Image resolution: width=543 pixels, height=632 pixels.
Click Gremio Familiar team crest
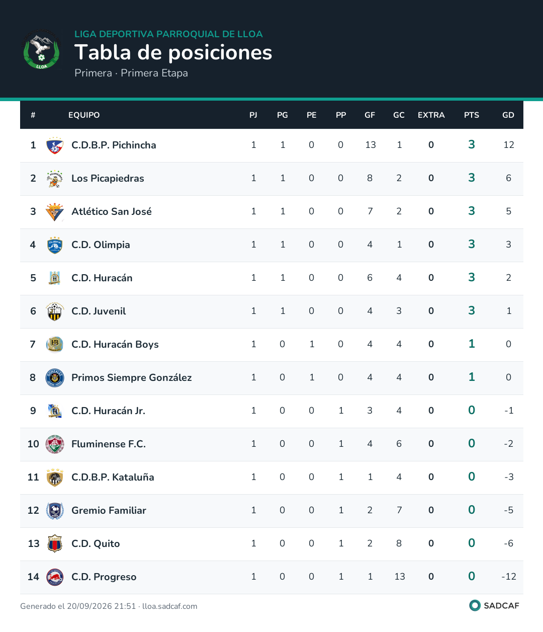point(55,511)
